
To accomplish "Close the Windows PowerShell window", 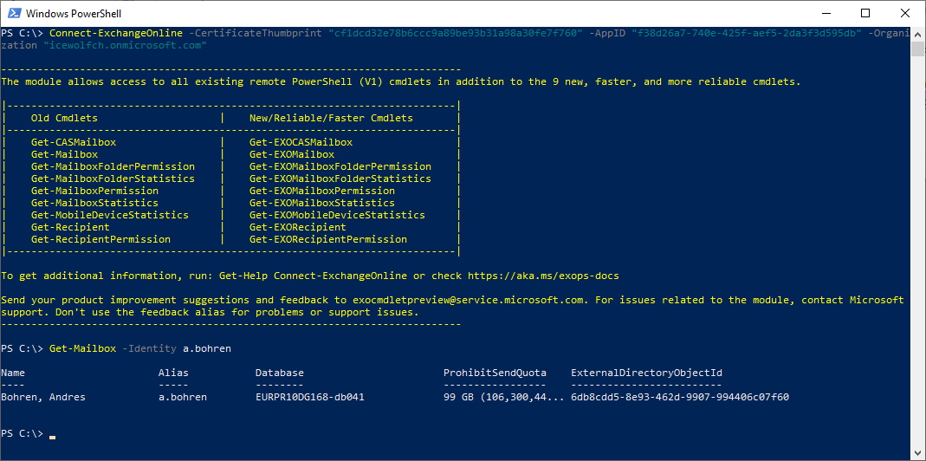I will 904,13.
